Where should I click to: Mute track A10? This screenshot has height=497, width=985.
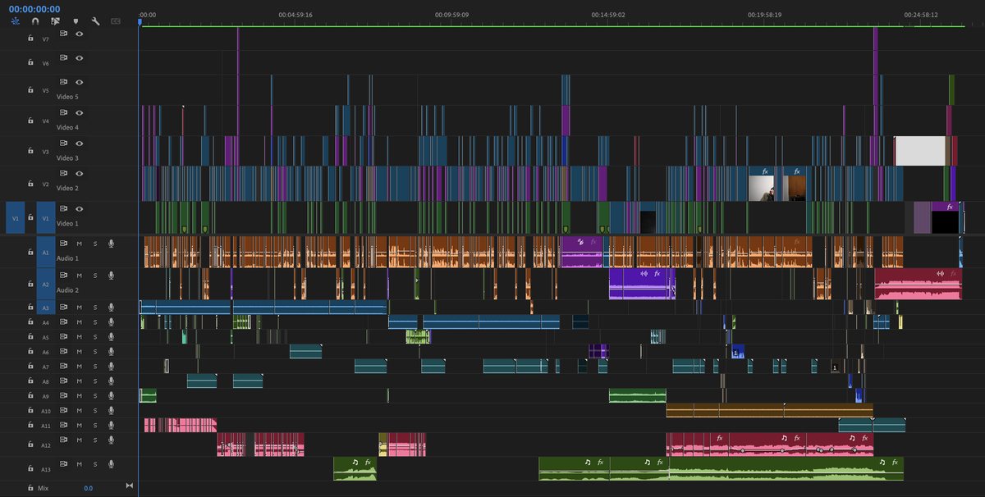click(80, 411)
